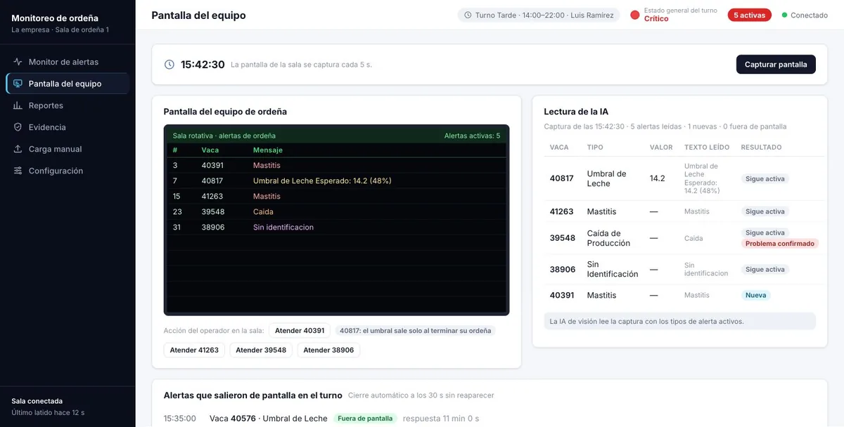Screen dimensions: 844x427
Task: Open the Reportes section
Action: point(68,105)
